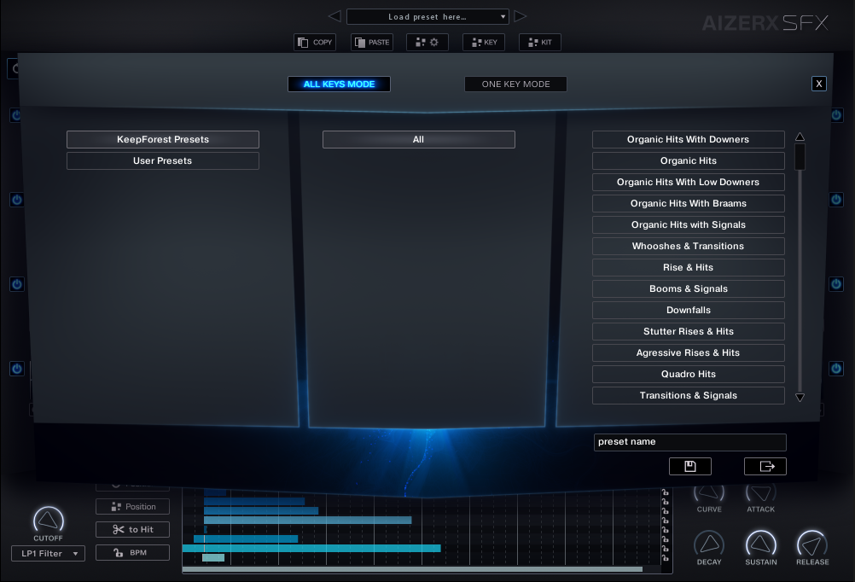This screenshot has height=582, width=855.
Task: Toggle first left-side power button
Action: pos(16,115)
